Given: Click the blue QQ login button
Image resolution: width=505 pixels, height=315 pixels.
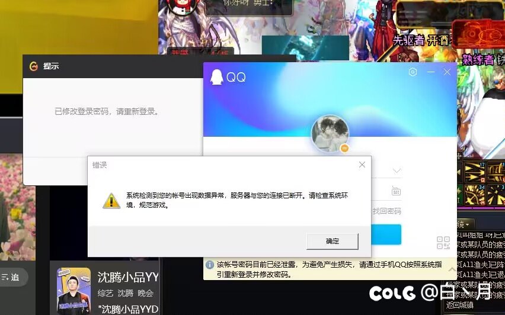Looking at the screenshot, I should coord(386,234).
